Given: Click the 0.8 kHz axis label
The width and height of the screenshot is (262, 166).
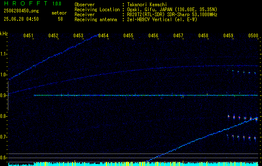Looking at the screenshot, I should [x=3, y=116].
